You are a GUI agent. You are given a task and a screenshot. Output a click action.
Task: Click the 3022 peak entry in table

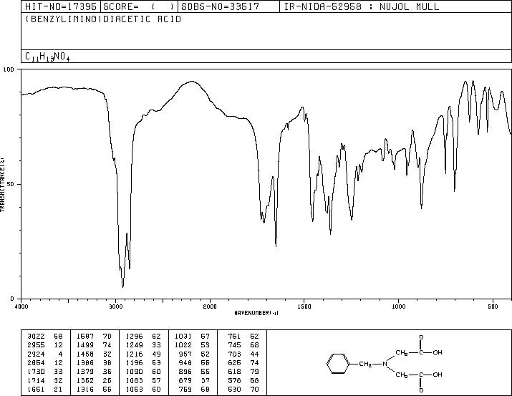(44, 337)
